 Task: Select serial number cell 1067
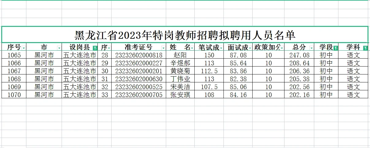(14, 71)
